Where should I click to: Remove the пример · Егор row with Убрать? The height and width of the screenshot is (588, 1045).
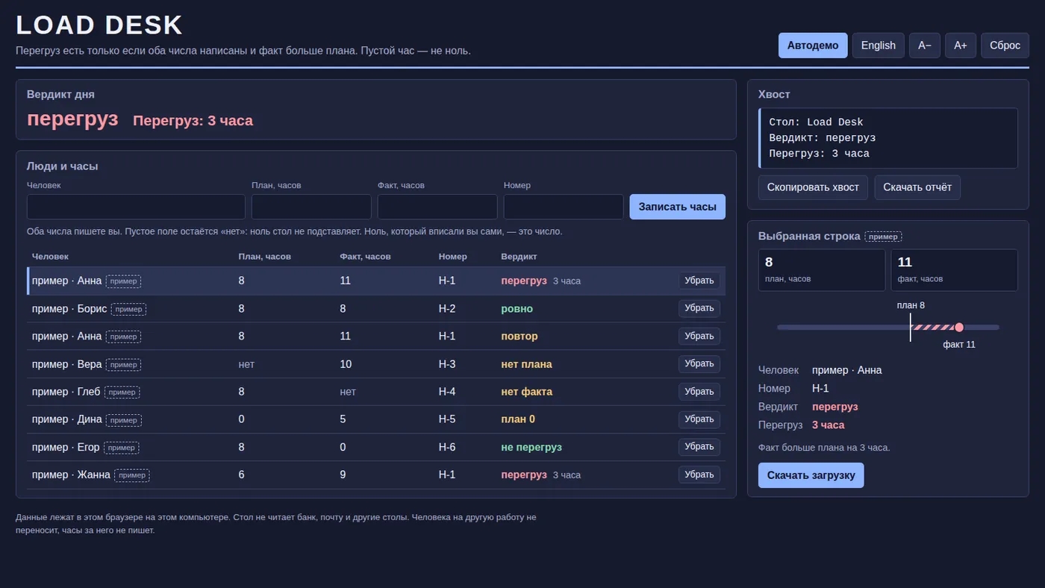pyautogui.click(x=699, y=447)
